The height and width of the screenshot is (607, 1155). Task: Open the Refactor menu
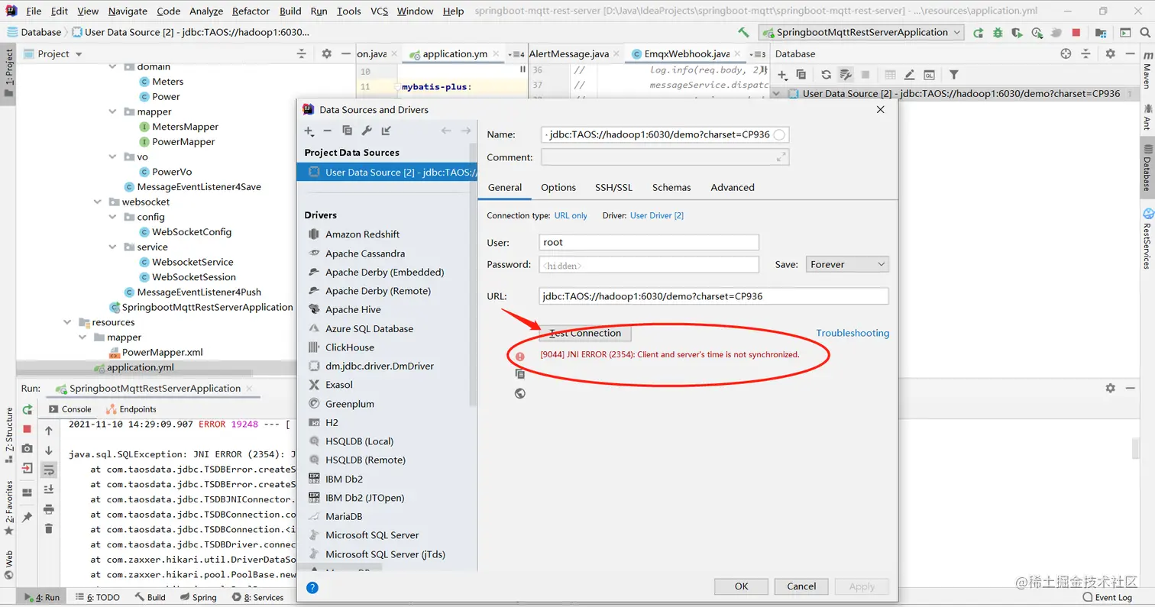(251, 11)
